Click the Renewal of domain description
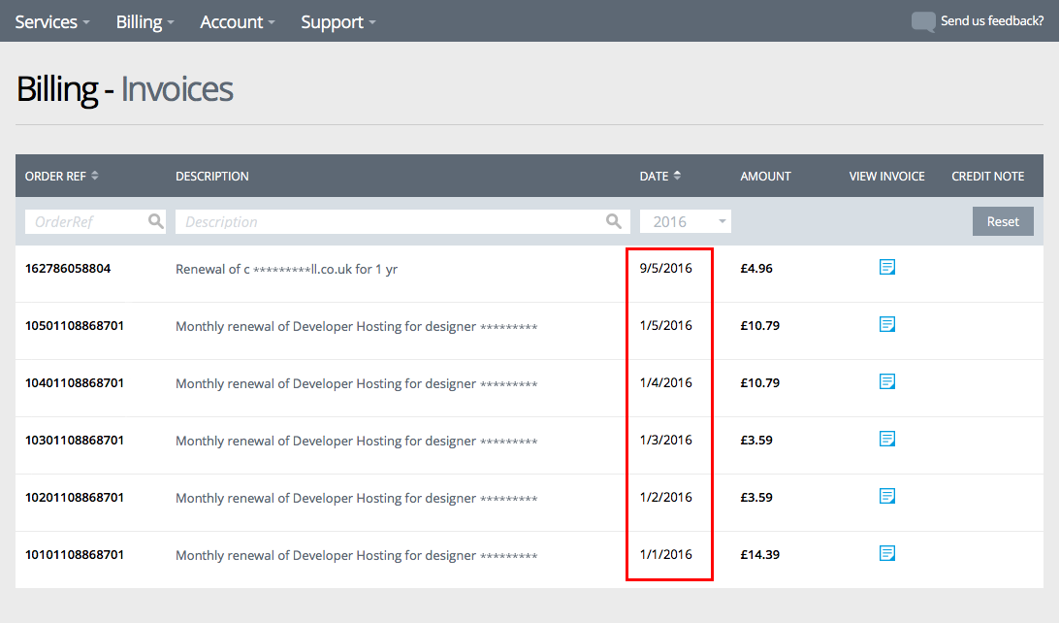This screenshot has width=1060, height=623. (287, 269)
